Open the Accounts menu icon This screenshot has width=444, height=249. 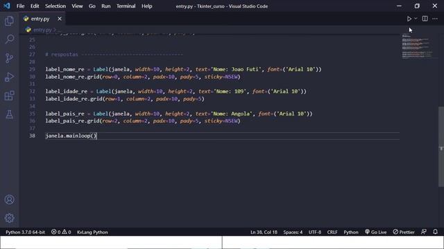pos(9,200)
